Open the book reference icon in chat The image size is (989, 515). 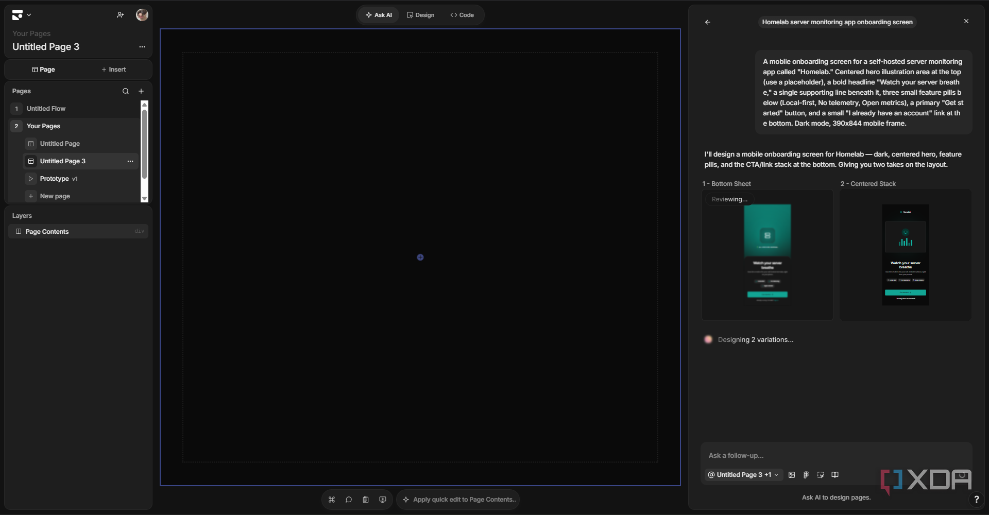(x=835, y=475)
